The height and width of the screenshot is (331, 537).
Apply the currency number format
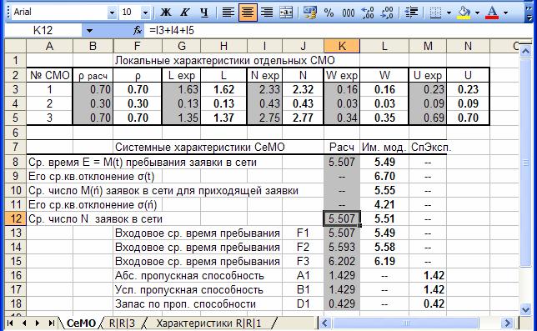[309, 13]
